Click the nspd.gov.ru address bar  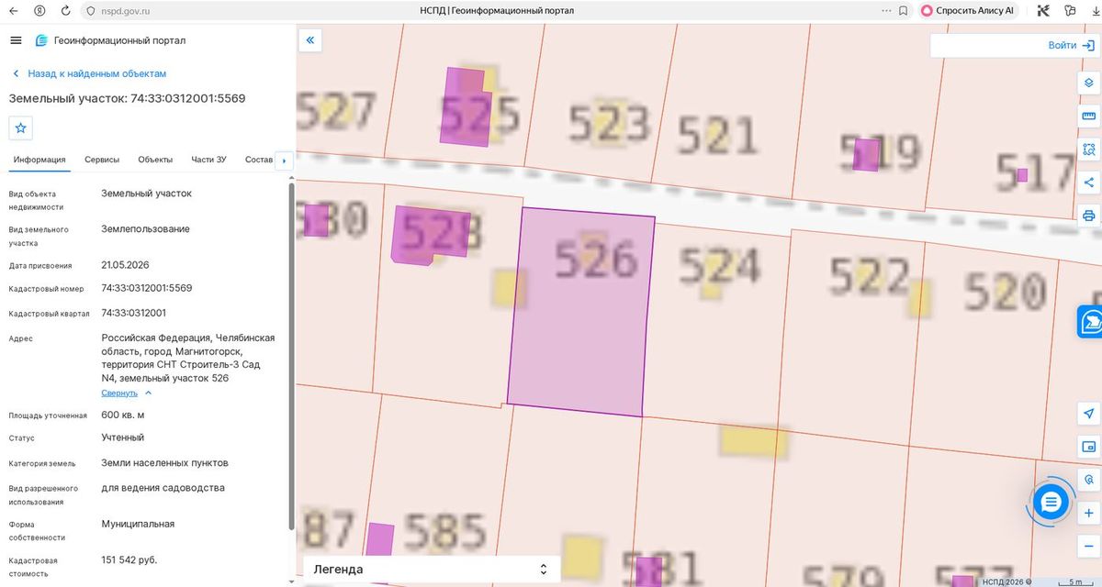pyautogui.click(x=127, y=11)
